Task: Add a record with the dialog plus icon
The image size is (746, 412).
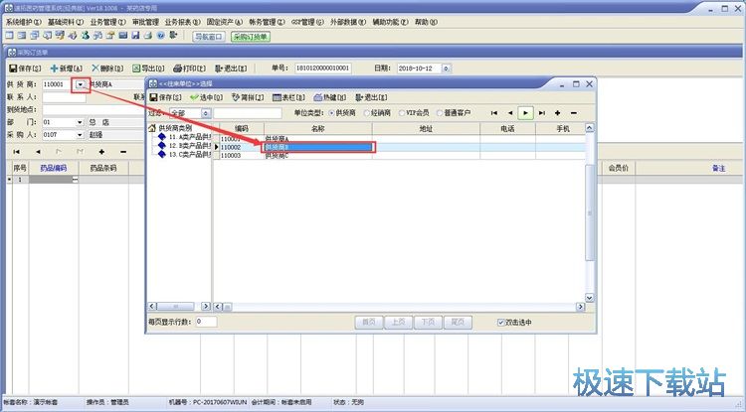Action: (x=557, y=113)
